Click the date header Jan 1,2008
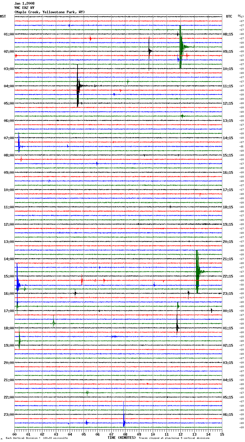 (24, 3)
